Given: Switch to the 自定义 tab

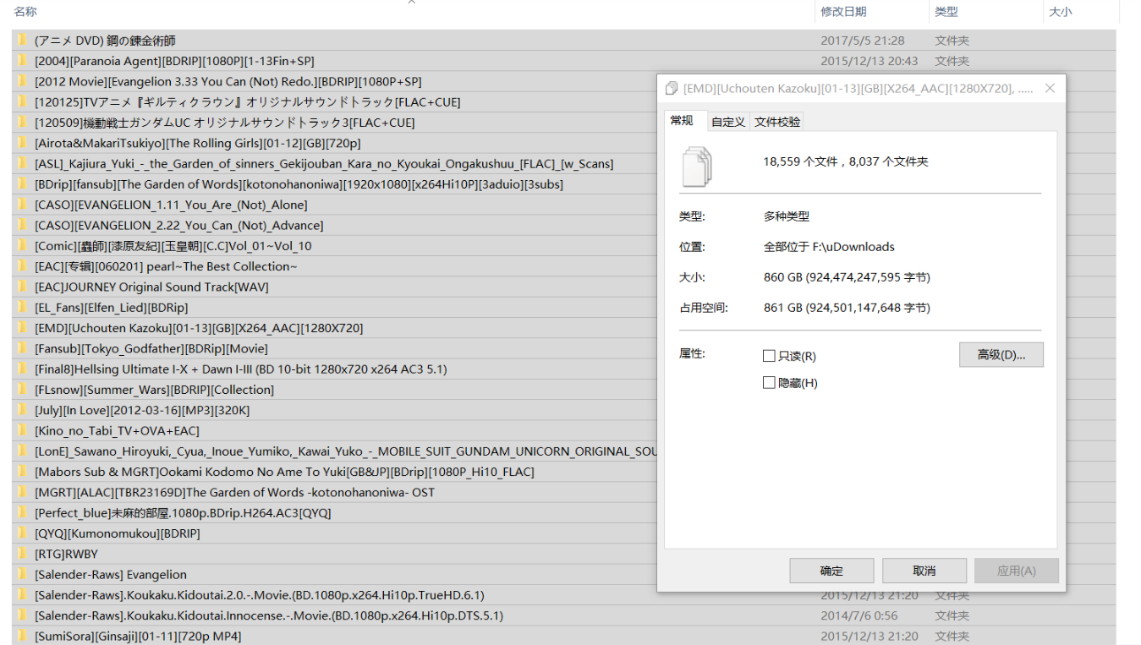Looking at the screenshot, I should 728,122.
